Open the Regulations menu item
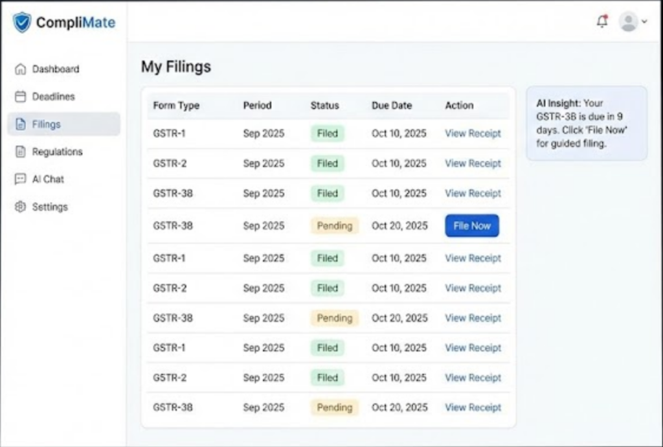The image size is (663, 447). point(57,152)
